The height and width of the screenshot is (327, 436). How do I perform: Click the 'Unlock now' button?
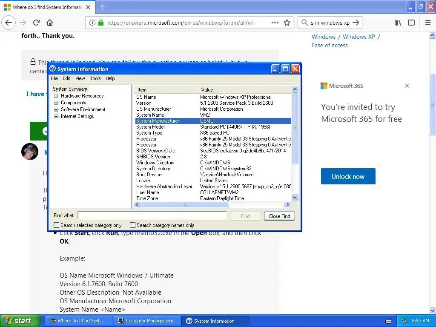click(x=348, y=176)
